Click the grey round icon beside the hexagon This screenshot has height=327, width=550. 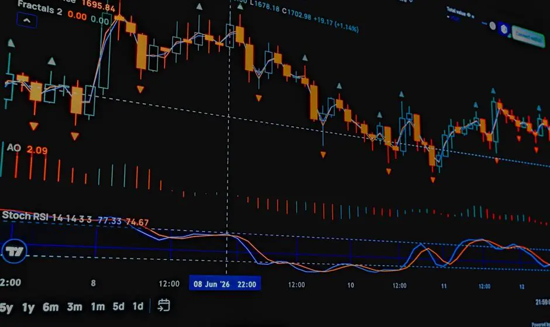click(493, 26)
